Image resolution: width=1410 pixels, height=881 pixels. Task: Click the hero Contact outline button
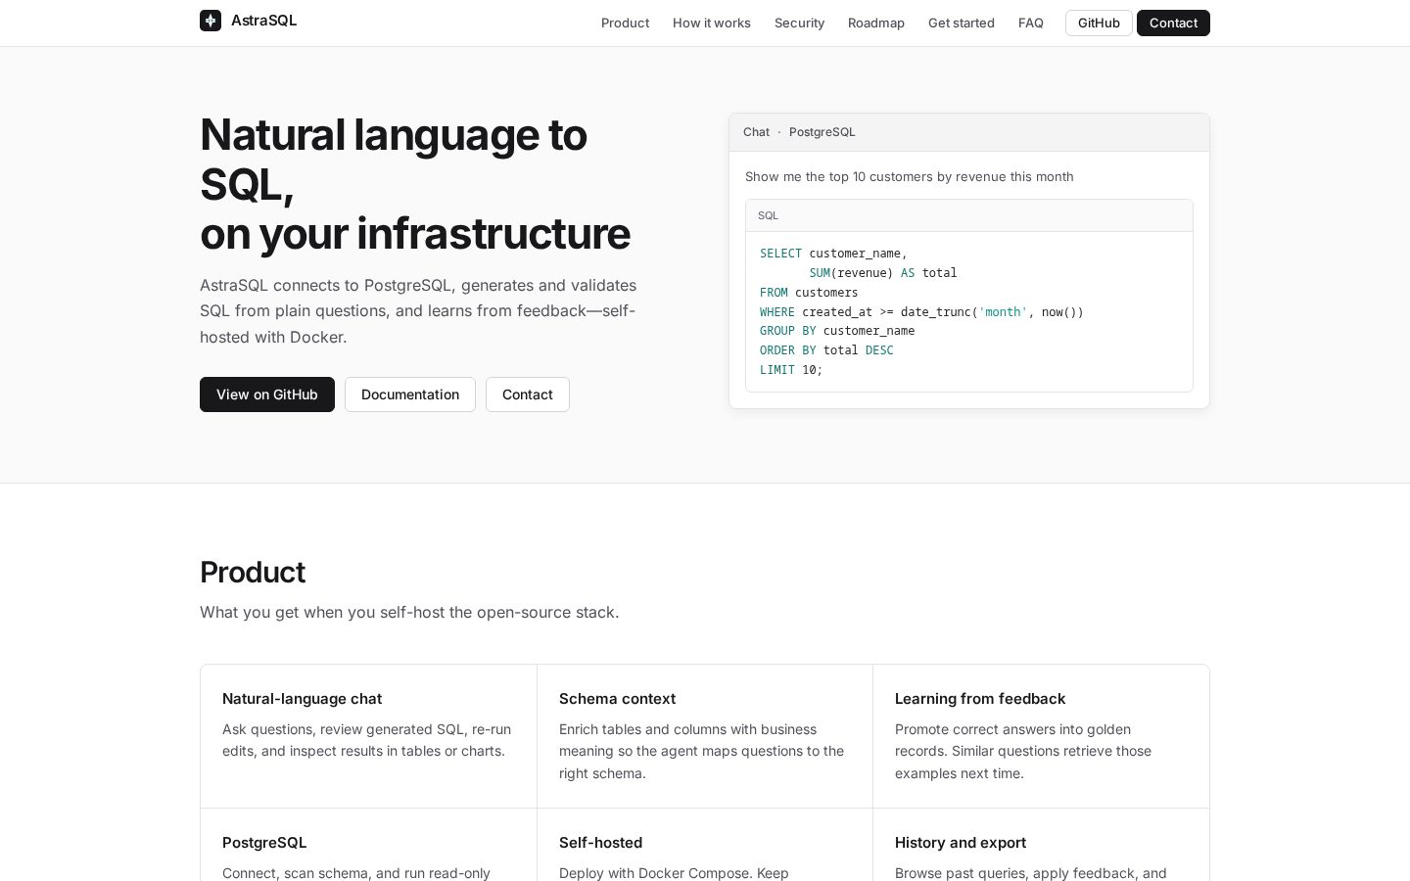point(528,394)
